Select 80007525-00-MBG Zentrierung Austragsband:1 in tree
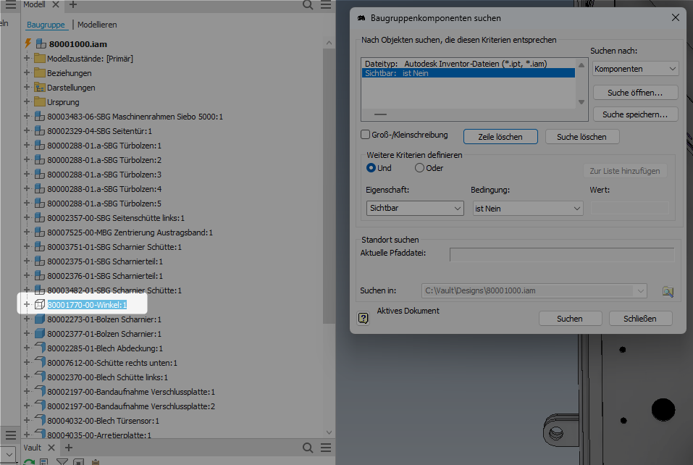This screenshot has width=693, height=465. pos(130,232)
